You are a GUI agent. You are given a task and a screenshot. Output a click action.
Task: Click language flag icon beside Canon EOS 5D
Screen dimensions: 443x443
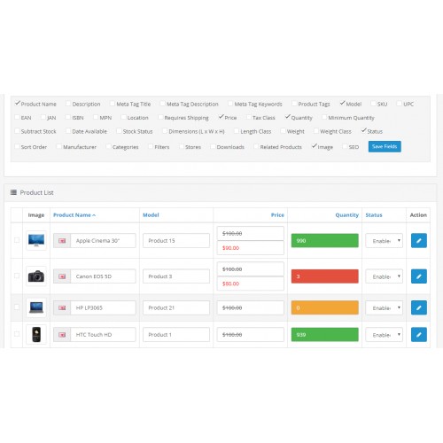(62, 276)
